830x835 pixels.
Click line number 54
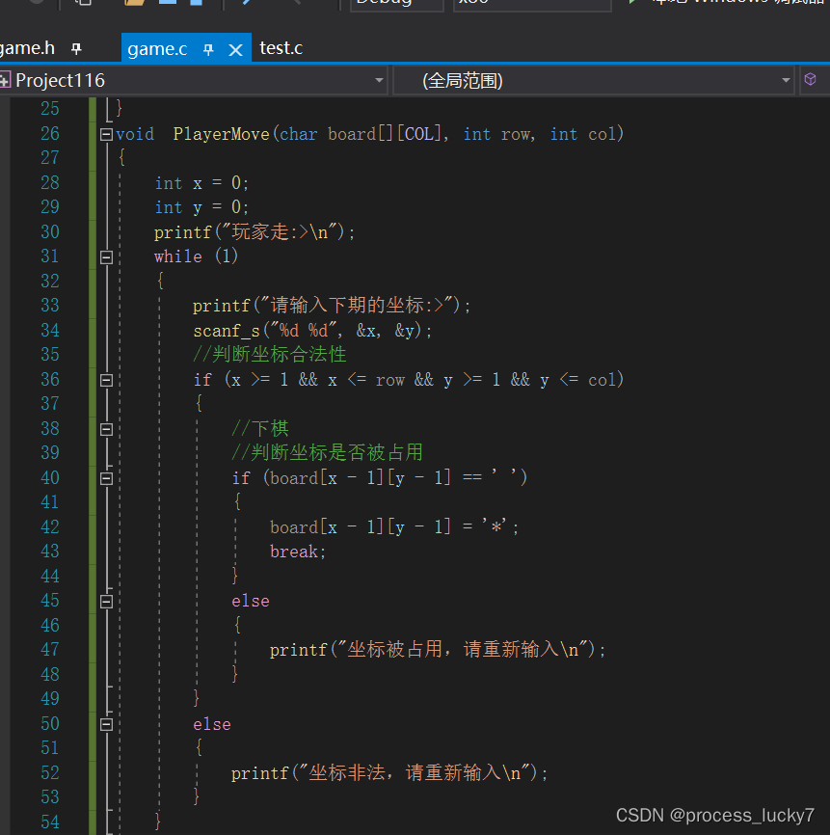point(50,822)
